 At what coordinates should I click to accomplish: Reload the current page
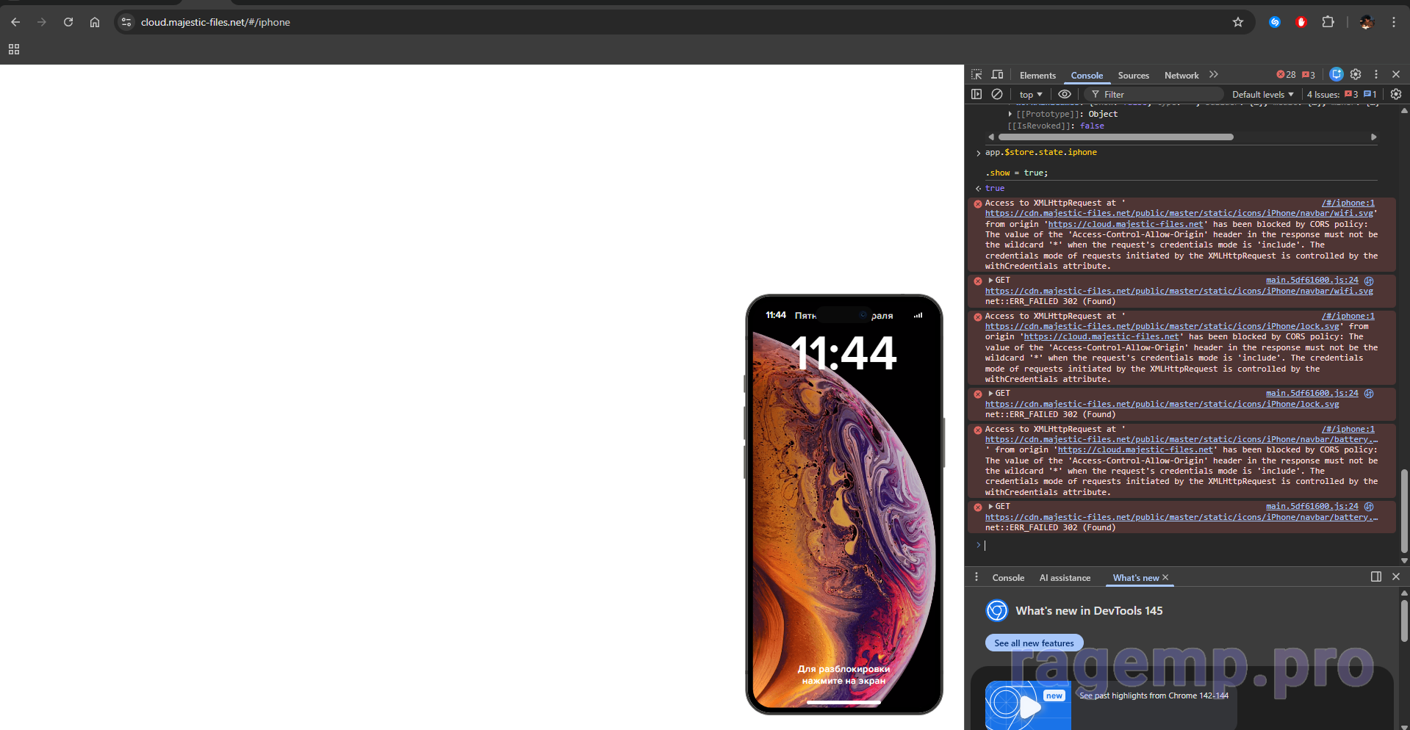tap(68, 22)
